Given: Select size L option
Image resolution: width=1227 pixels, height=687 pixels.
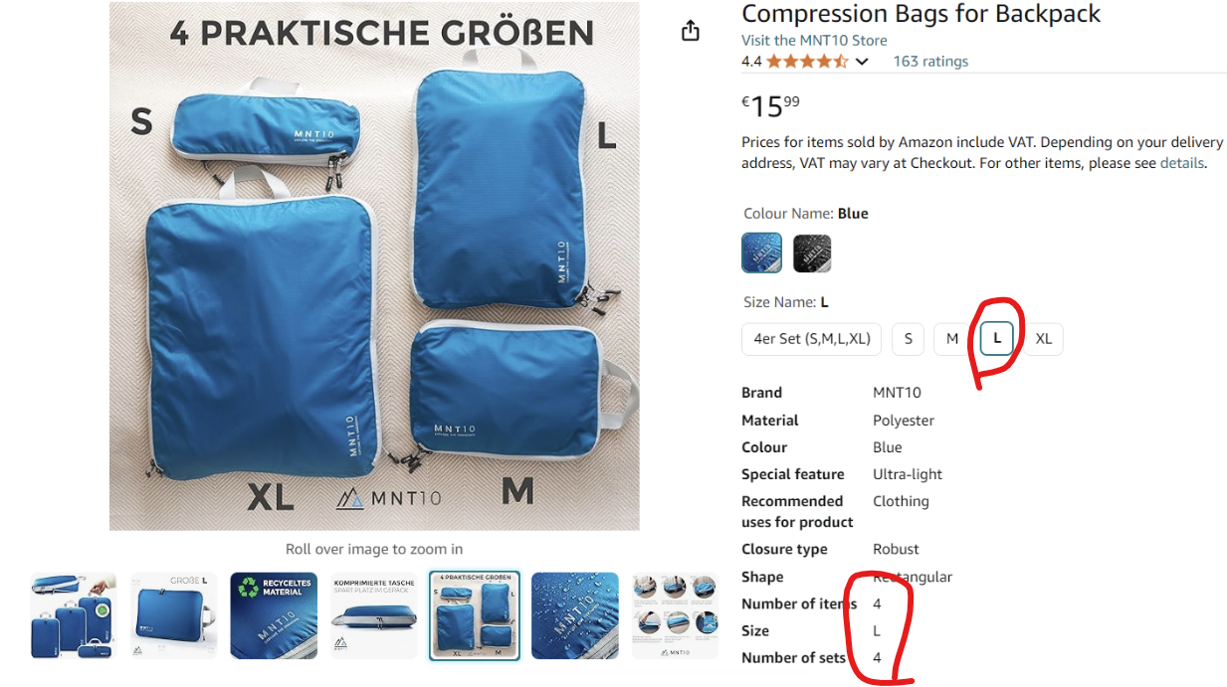Looking at the screenshot, I should pyautogui.click(x=997, y=339).
